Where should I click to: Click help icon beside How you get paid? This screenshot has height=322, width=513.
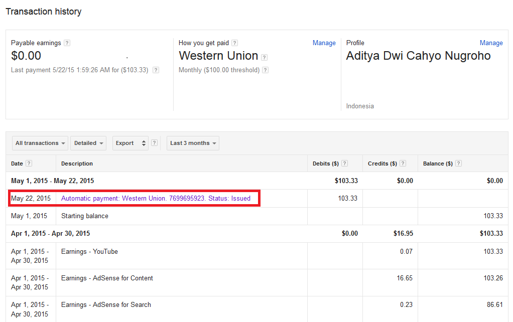click(x=235, y=43)
